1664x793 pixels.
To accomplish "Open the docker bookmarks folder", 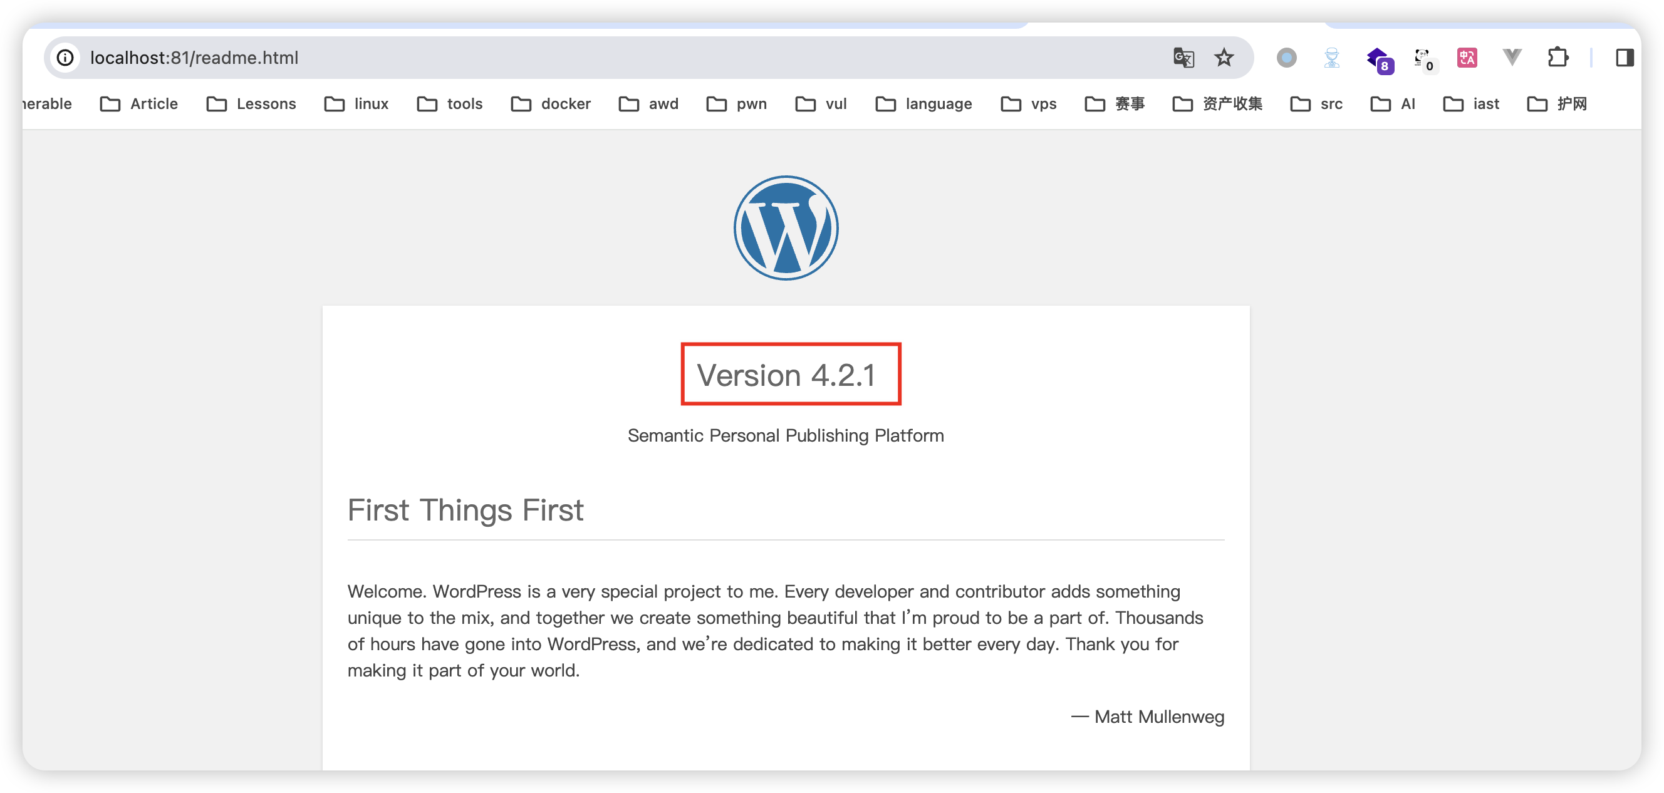I will click(550, 103).
